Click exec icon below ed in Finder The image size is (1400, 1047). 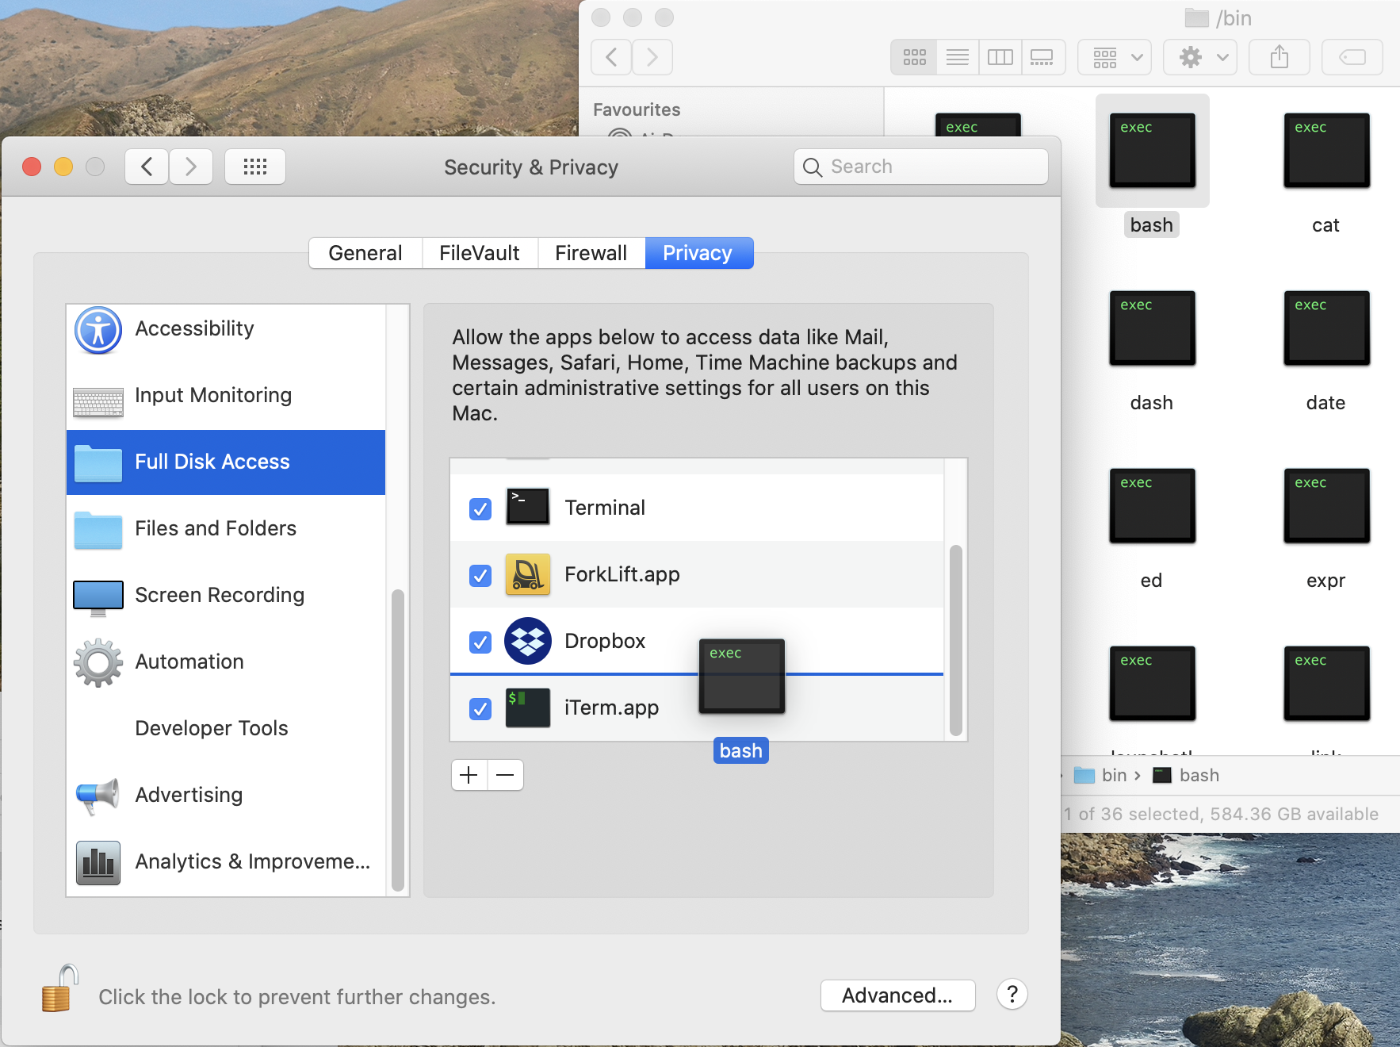[1153, 683]
